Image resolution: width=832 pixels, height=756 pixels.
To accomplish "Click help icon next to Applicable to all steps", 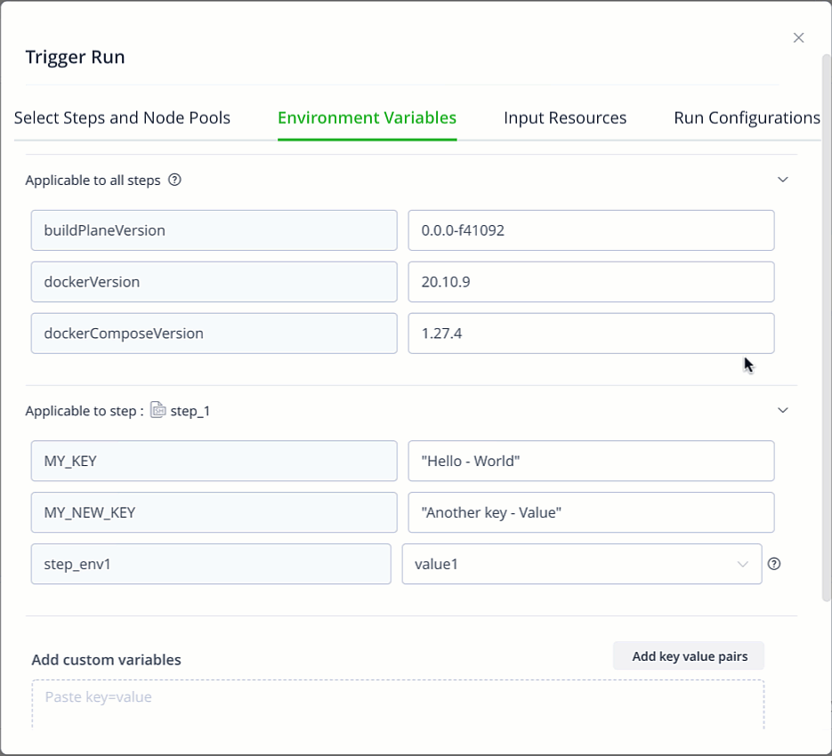I will point(174,180).
